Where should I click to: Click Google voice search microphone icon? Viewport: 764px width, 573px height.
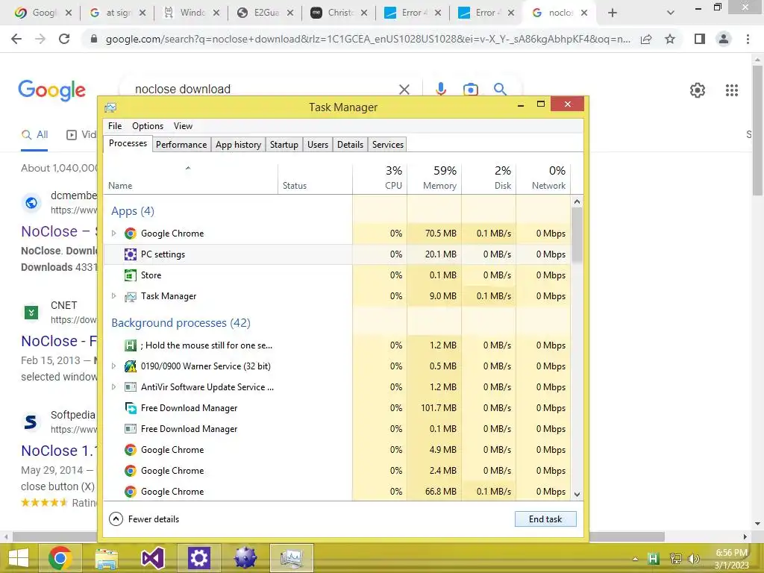point(441,90)
